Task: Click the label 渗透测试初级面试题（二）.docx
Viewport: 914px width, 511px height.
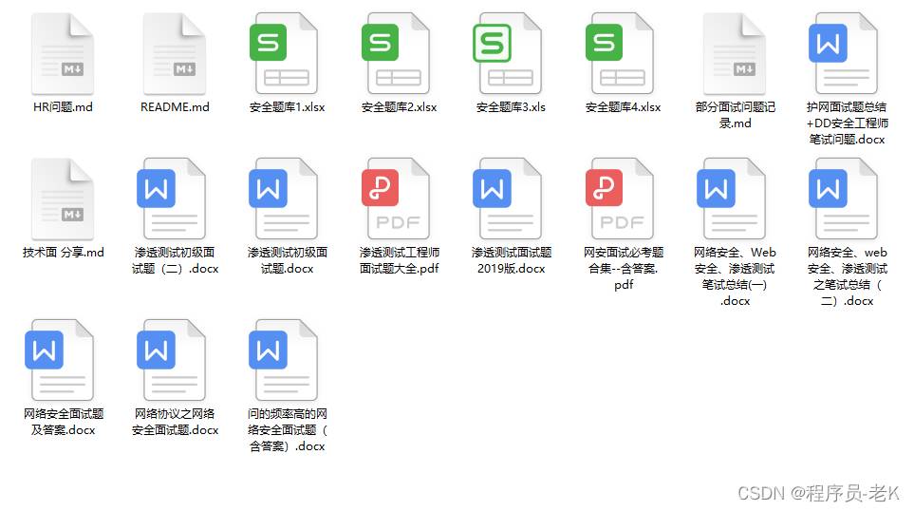Action: tap(175, 260)
